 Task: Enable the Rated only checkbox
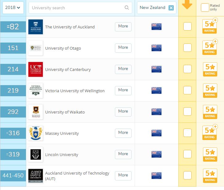click(205, 8)
